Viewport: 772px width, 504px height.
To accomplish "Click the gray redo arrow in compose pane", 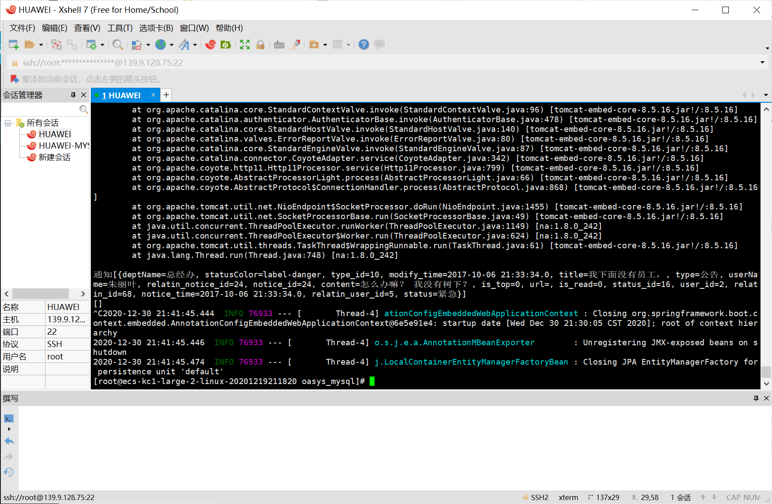I will (9, 457).
